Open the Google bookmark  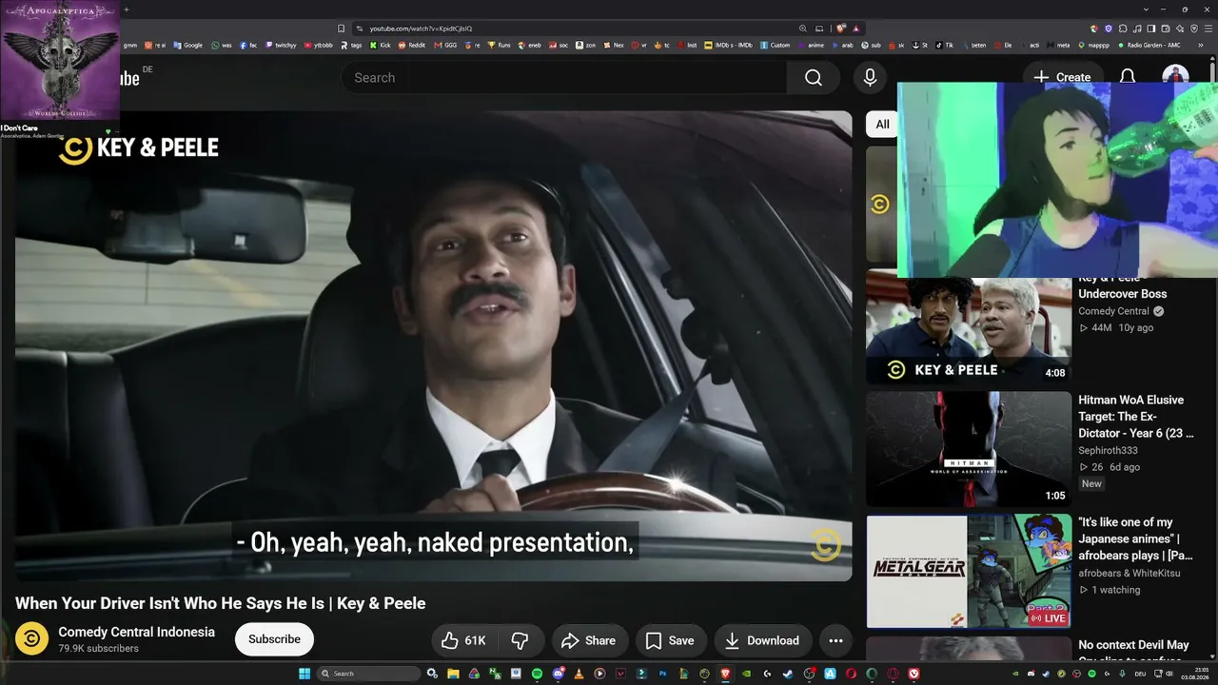pyautogui.click(x=187, y=45)
